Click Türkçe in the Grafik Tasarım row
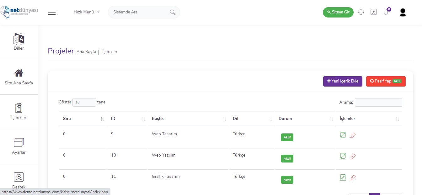This screenshot has width=422, height=195. point(239,176)
